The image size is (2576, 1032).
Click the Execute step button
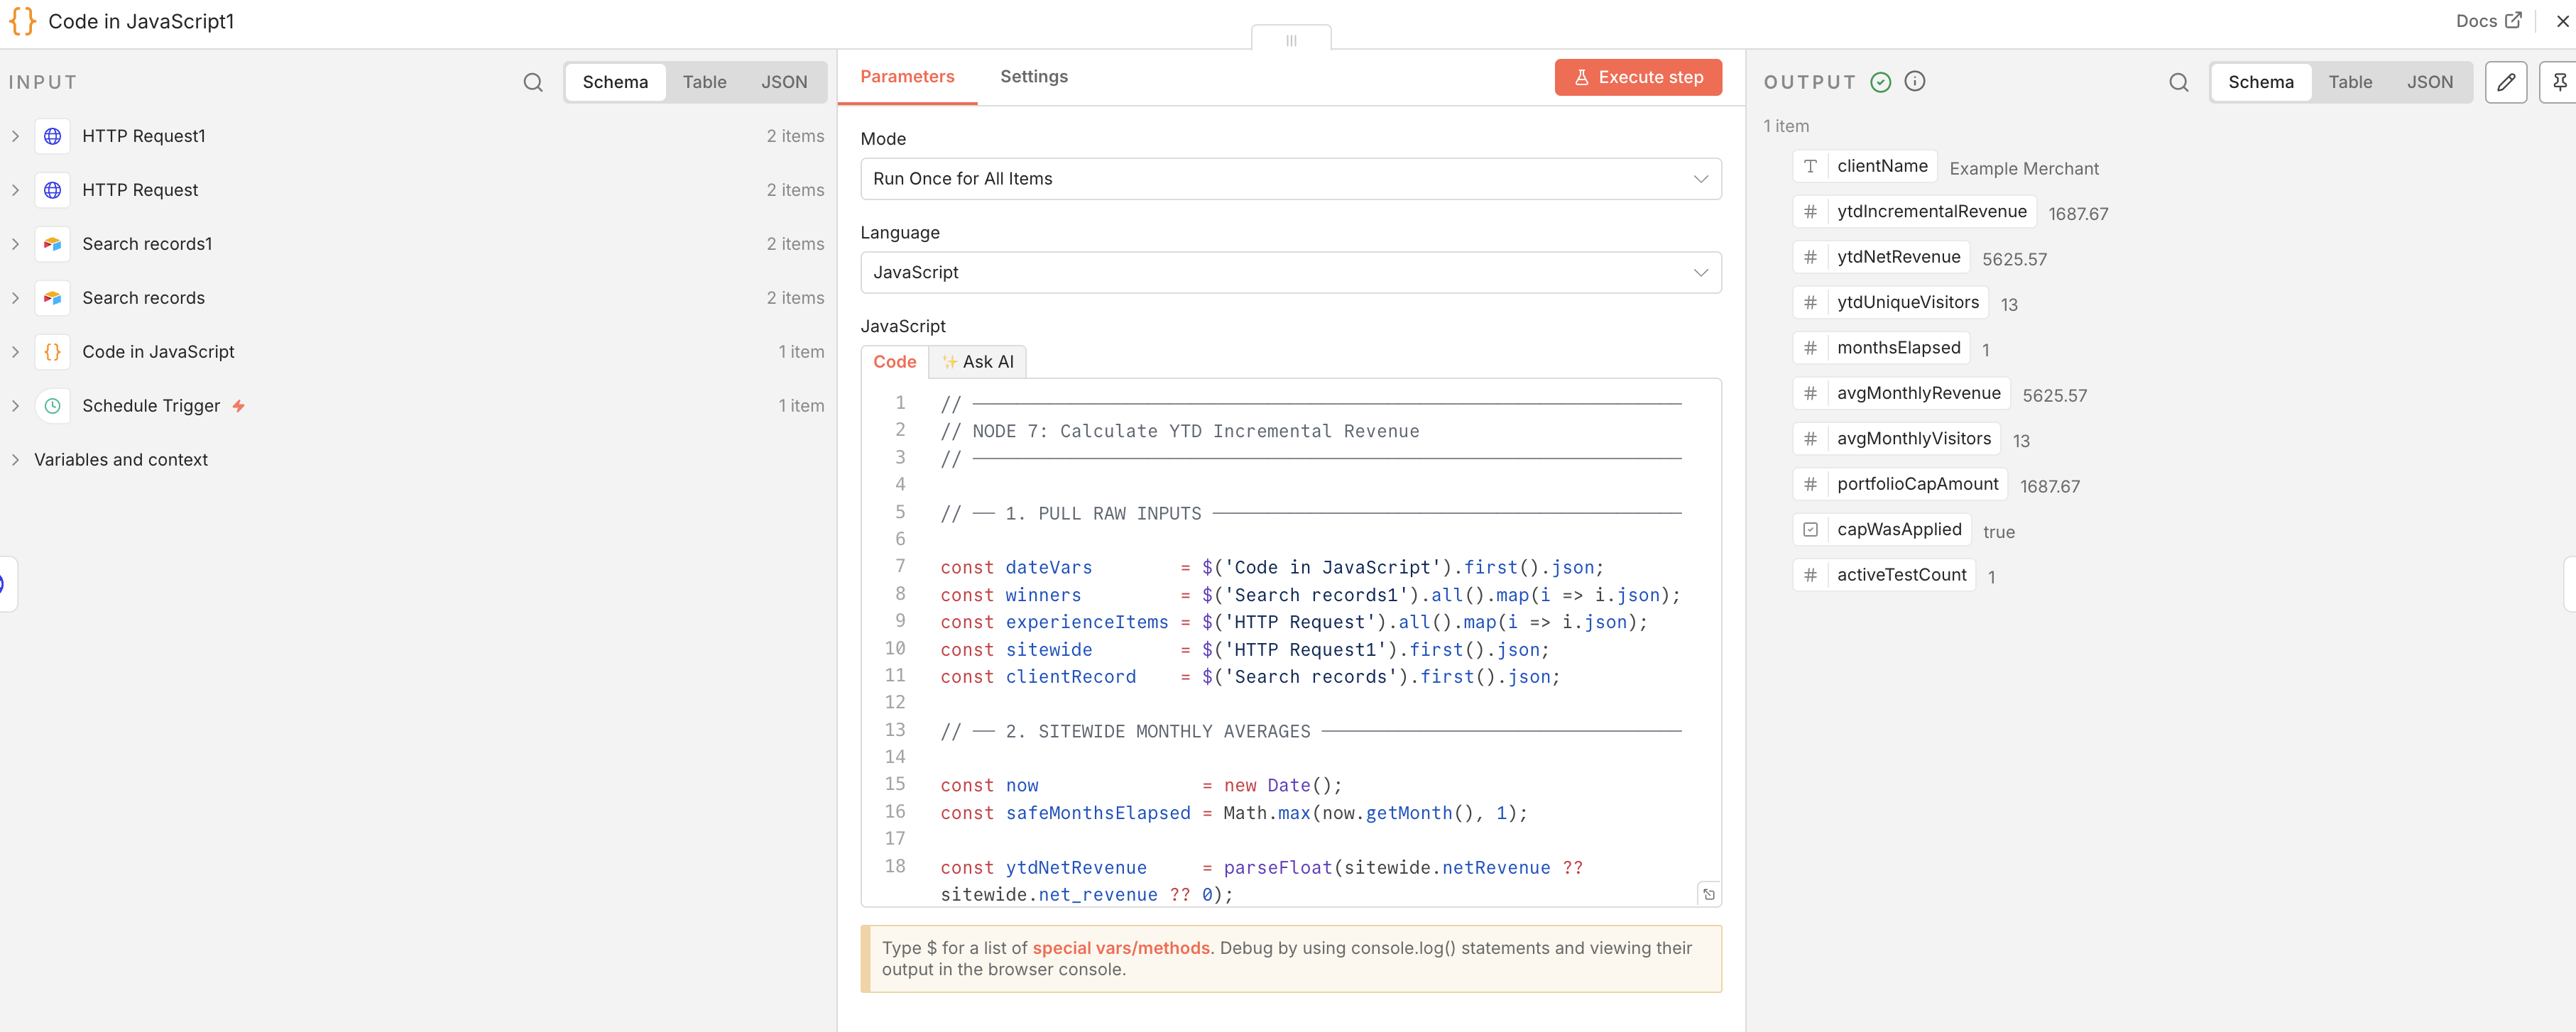click(x=1637, y=77)
